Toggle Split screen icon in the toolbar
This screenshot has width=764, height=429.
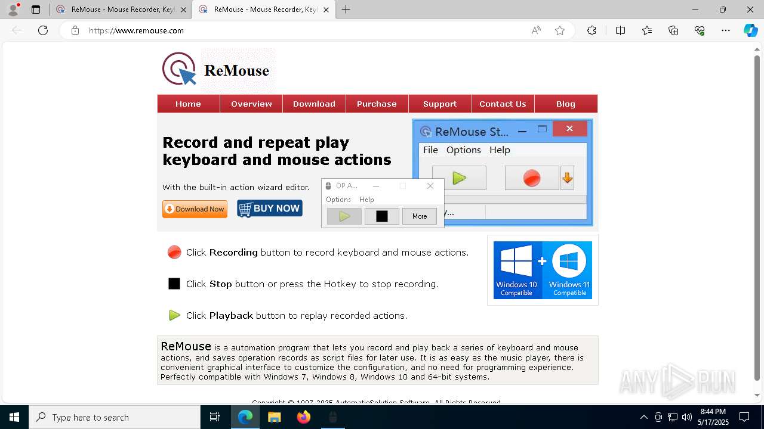pos(620,30)
